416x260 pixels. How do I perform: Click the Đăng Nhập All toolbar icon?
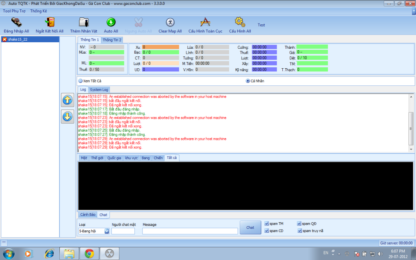pos(16,22)
